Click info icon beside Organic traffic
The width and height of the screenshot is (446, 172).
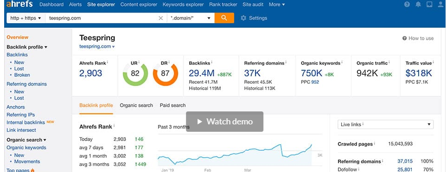point(389,62)
